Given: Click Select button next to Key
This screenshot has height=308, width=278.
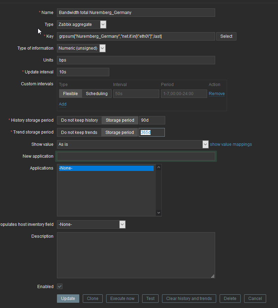Looking at the screenshot, I should tap(226, 36).
